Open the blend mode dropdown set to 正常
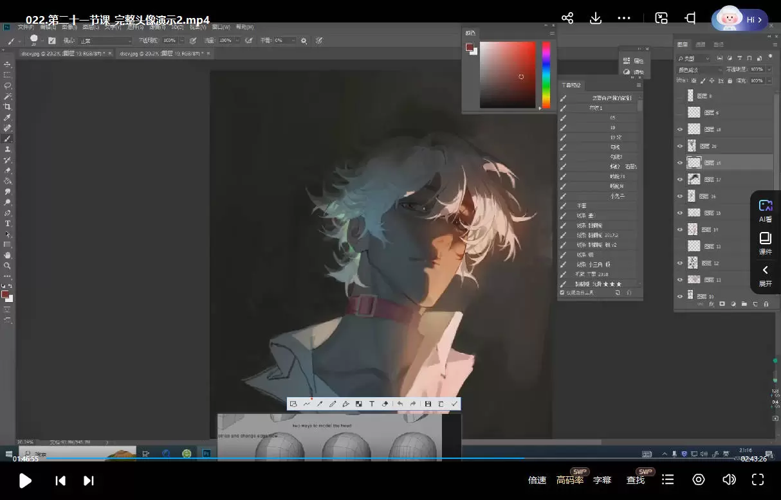781x500 pixels. (x=106, y=40)
